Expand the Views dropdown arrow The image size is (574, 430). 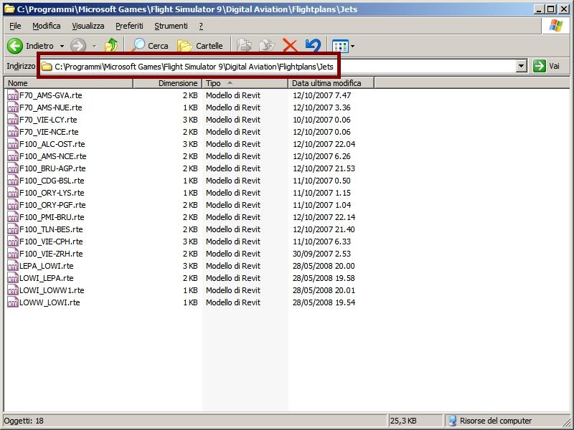(x=352, y=46)
